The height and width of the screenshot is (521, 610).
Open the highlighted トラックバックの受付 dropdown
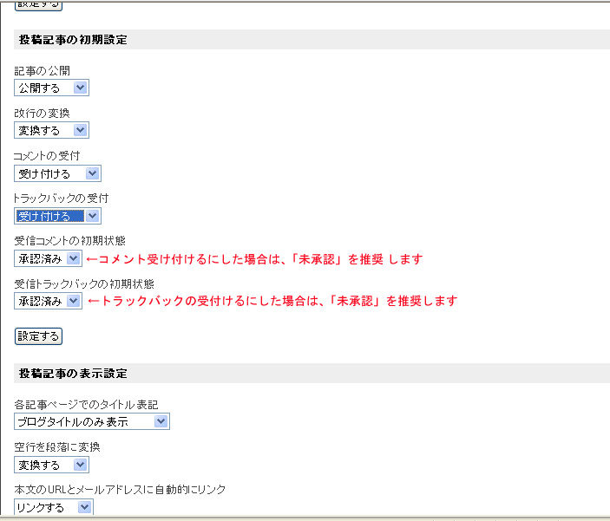pos(57,216)
